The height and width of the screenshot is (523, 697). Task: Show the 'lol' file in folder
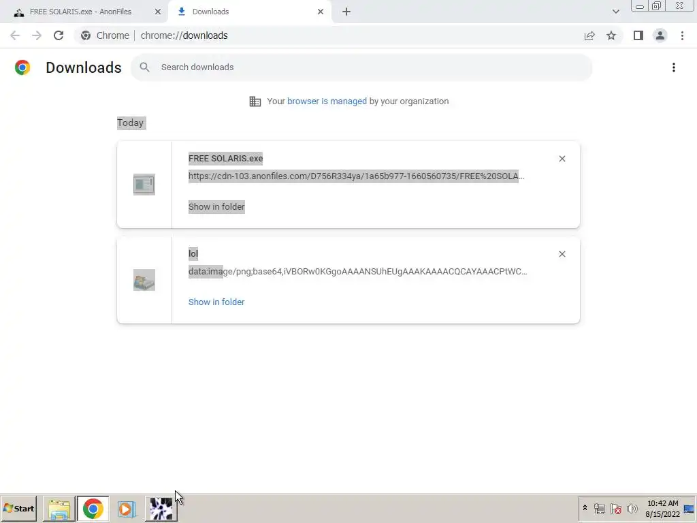[x=216, y=302]
